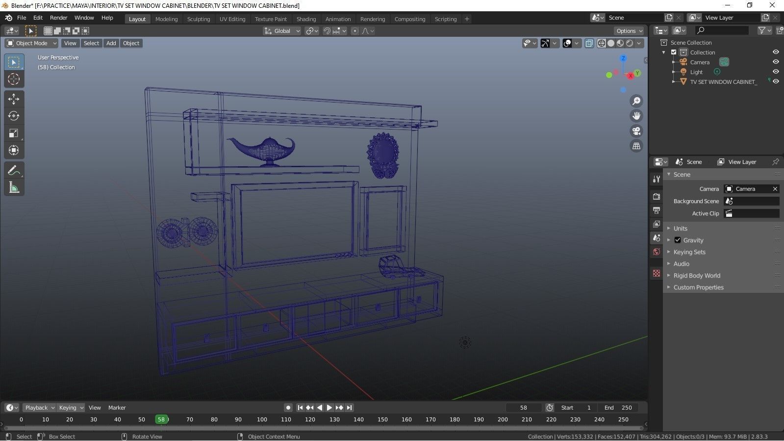Toggle X-ray mode button
This screenshot has width=784, height=441.
[x=589, y=43]
